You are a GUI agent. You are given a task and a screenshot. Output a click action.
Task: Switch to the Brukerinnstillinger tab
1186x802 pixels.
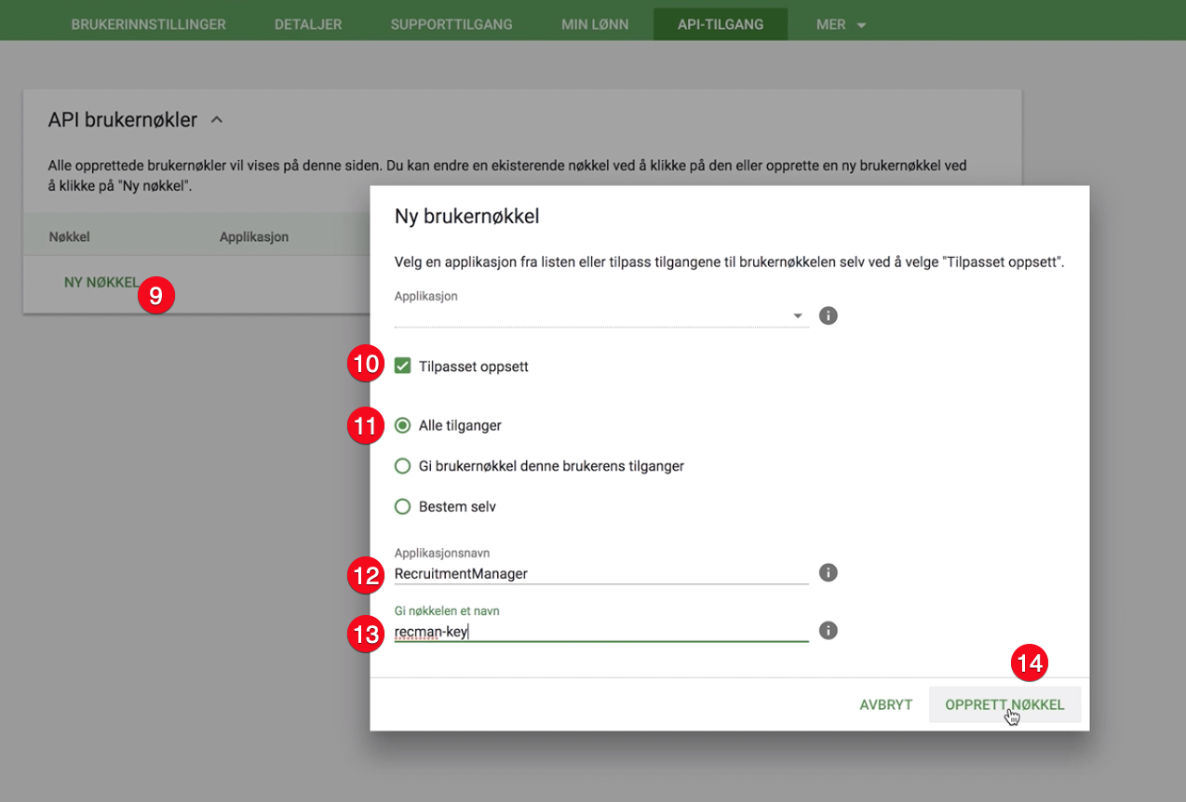[x=148, y=24]
